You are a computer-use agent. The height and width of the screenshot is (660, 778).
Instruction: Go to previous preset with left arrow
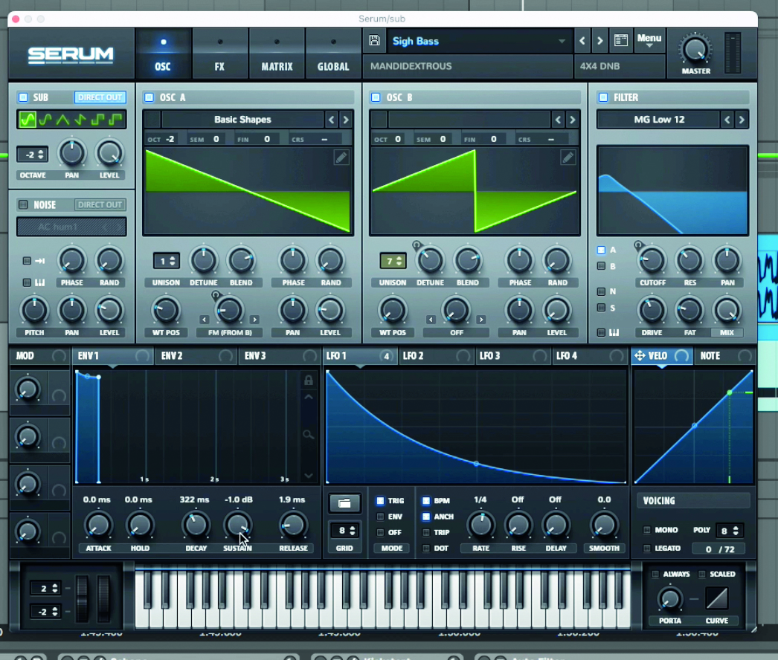(582, 41)
